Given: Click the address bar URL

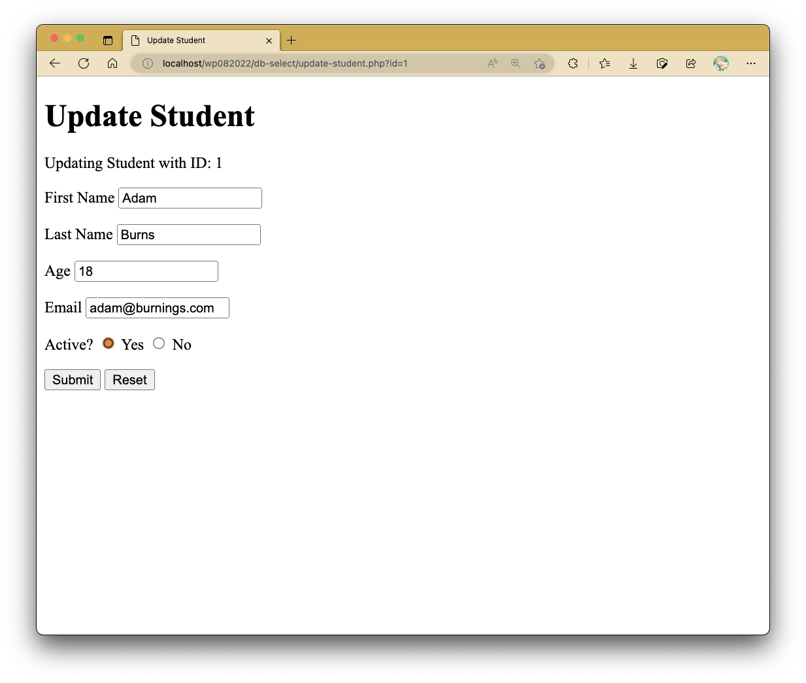Looking at the screenshot, I should click(x=285, y=63).
